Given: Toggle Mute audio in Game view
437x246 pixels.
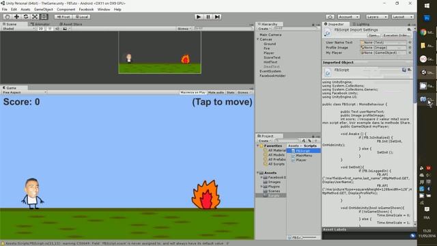Looking at the screenshot, I should click(x=216, y=92).
